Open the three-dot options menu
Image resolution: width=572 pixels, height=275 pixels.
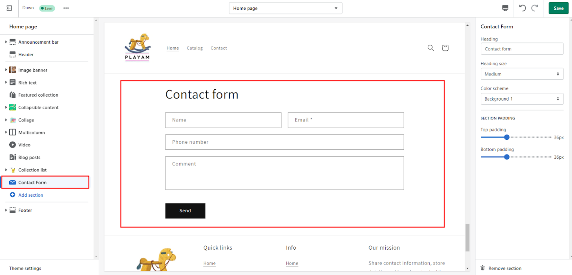66,8
